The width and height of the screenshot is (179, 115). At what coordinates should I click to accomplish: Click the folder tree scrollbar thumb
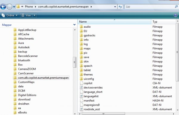pyautogui.click(x=75, y=62)
